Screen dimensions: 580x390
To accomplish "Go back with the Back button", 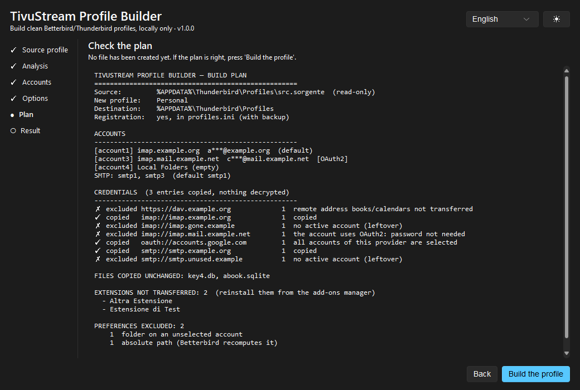I will 482,374.
